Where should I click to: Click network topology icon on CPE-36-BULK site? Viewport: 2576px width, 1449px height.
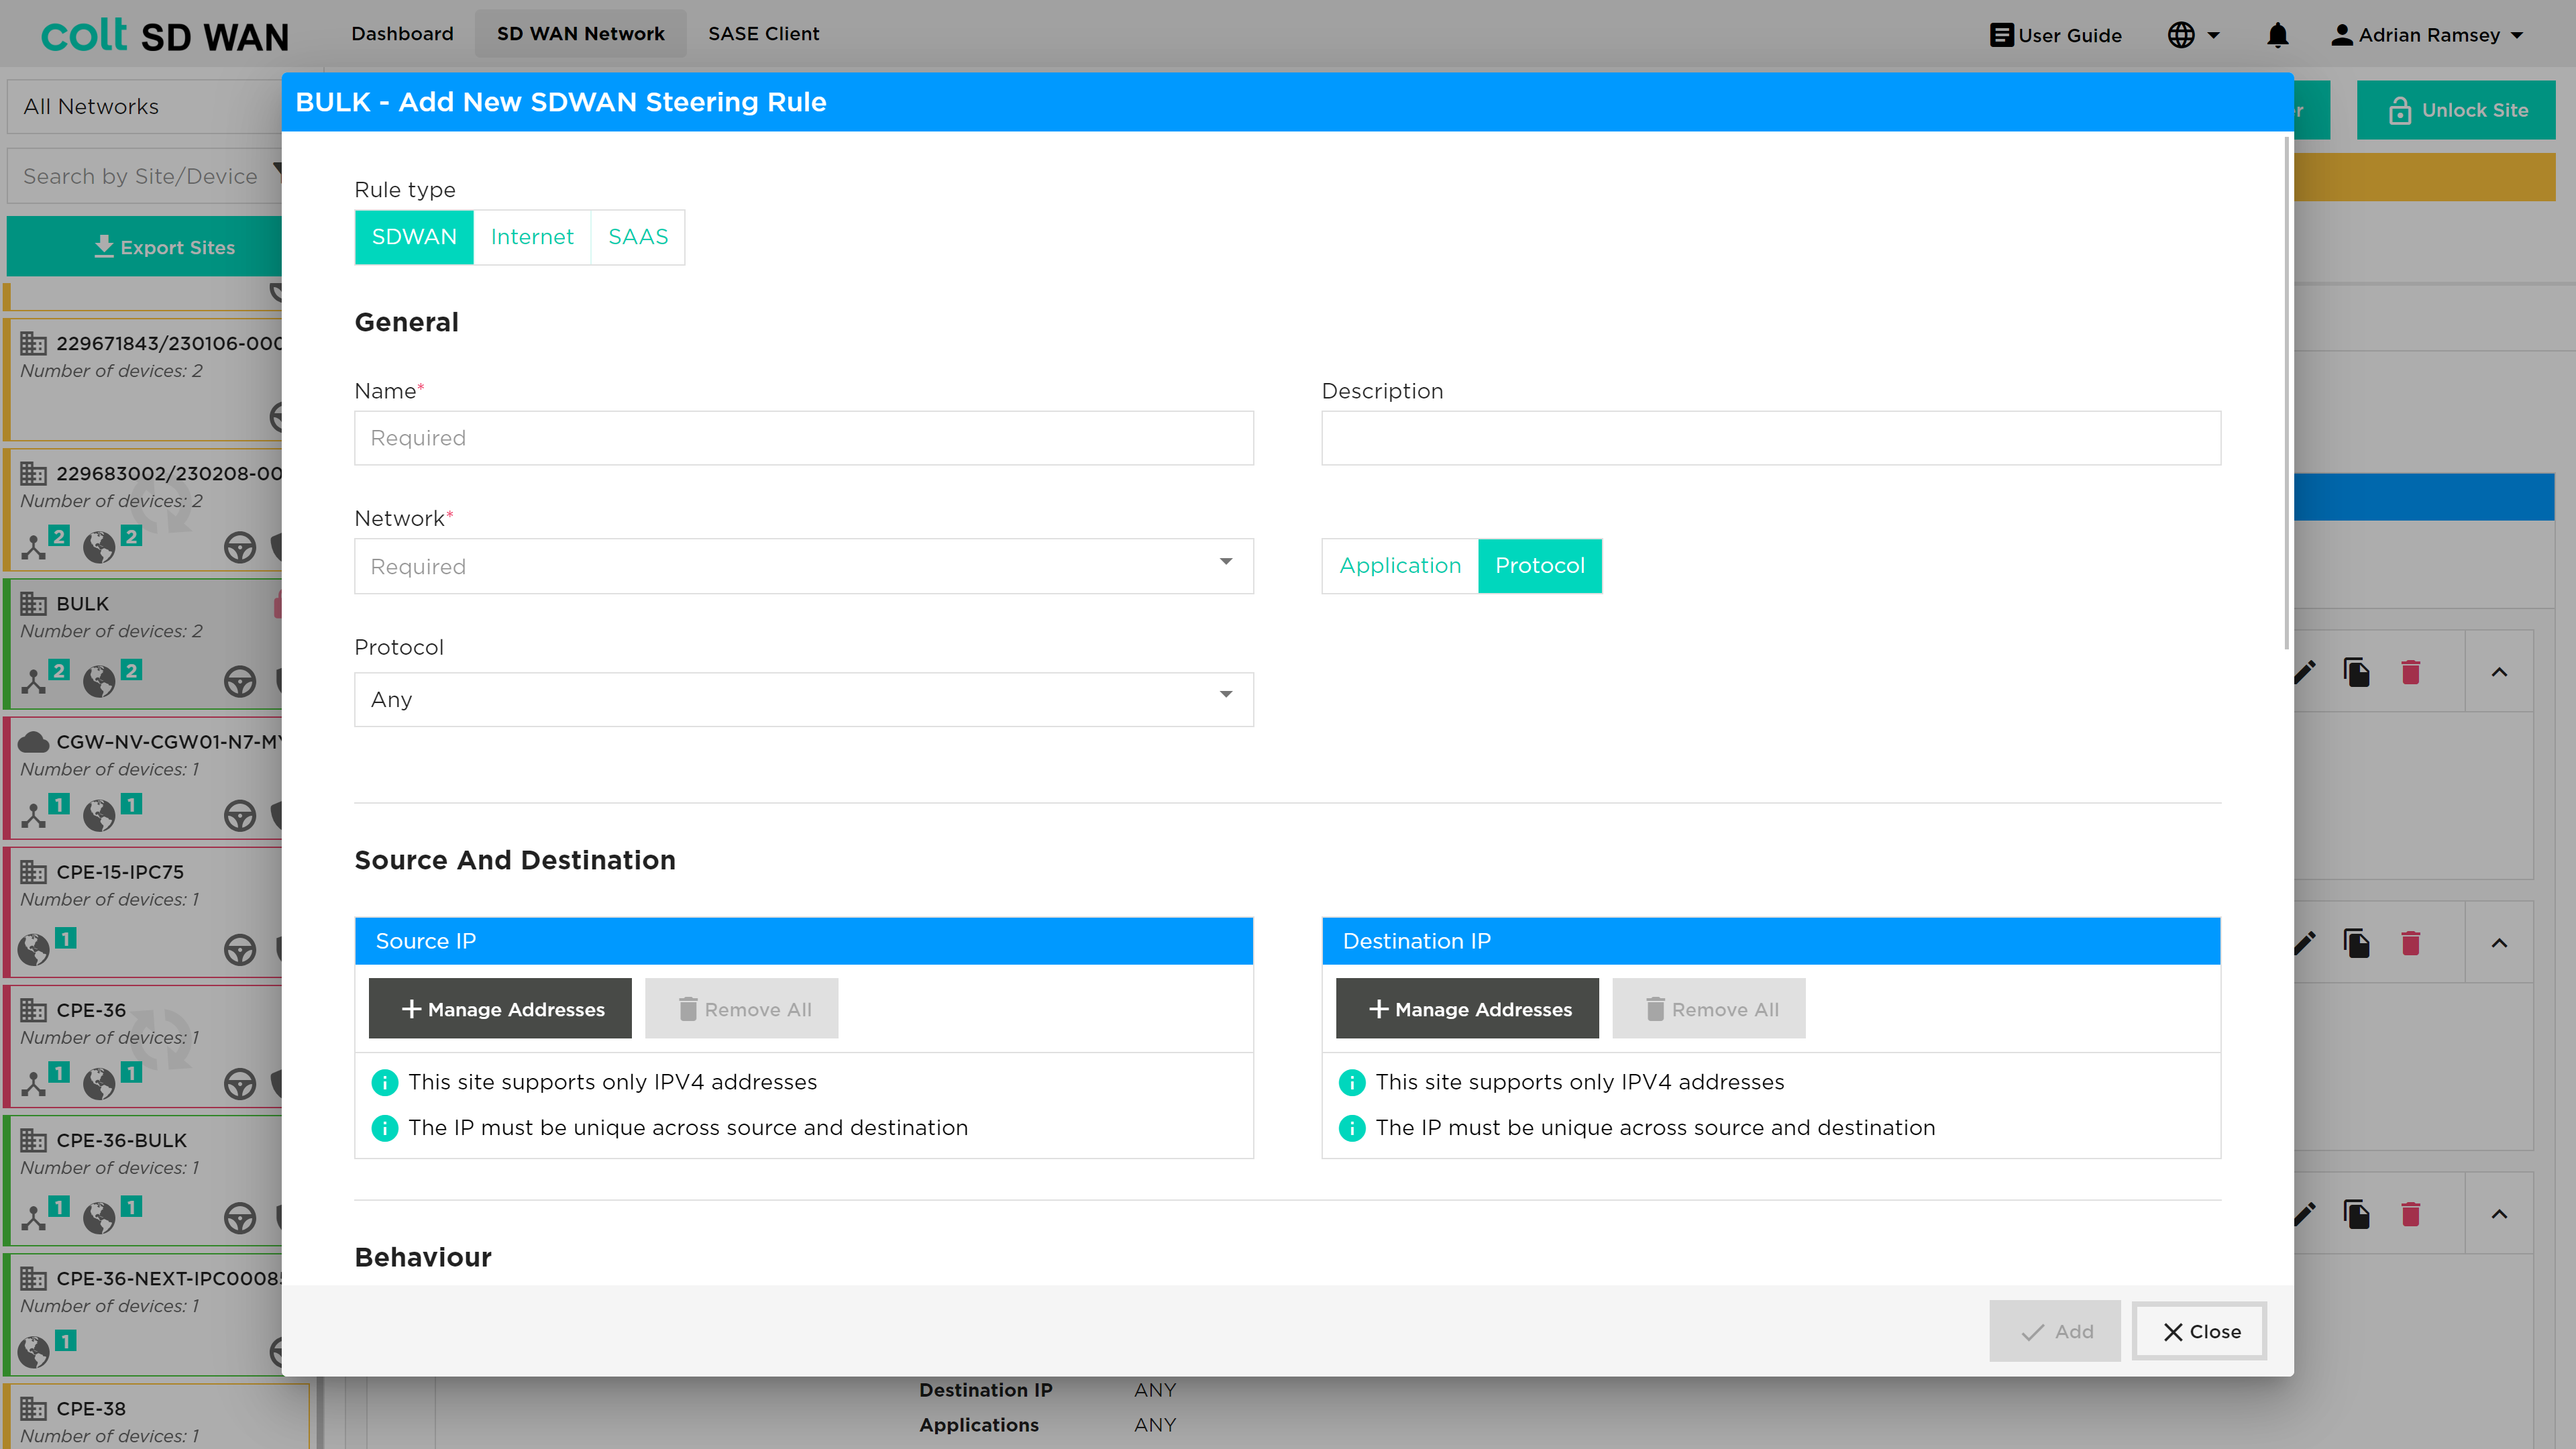coord(34,1217)
